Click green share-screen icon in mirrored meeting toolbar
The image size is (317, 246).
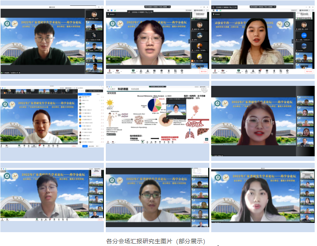point(239,70)
